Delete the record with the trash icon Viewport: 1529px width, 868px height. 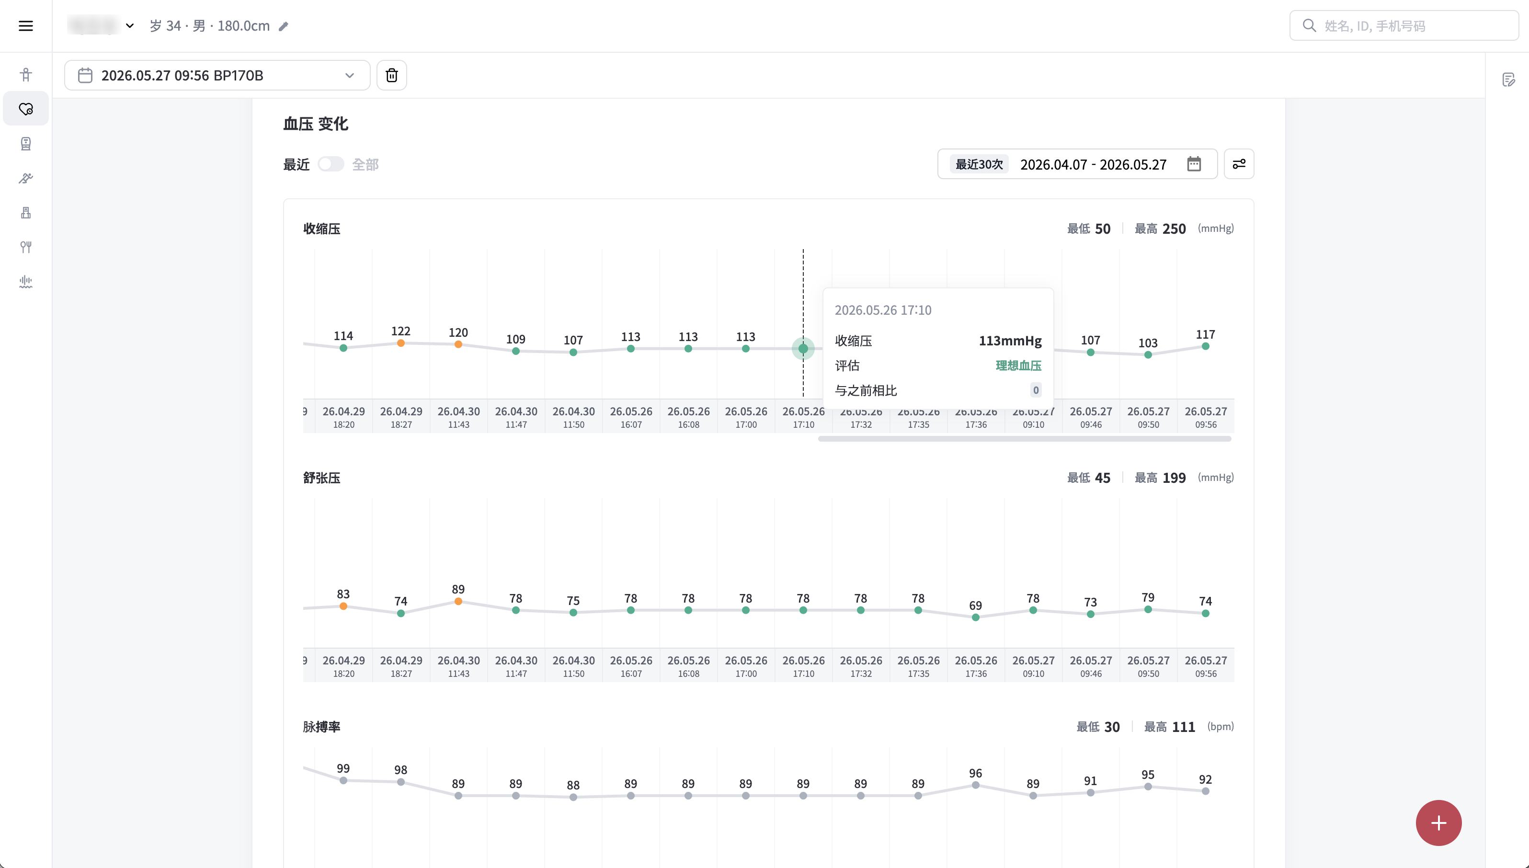[x=392, y=75]
